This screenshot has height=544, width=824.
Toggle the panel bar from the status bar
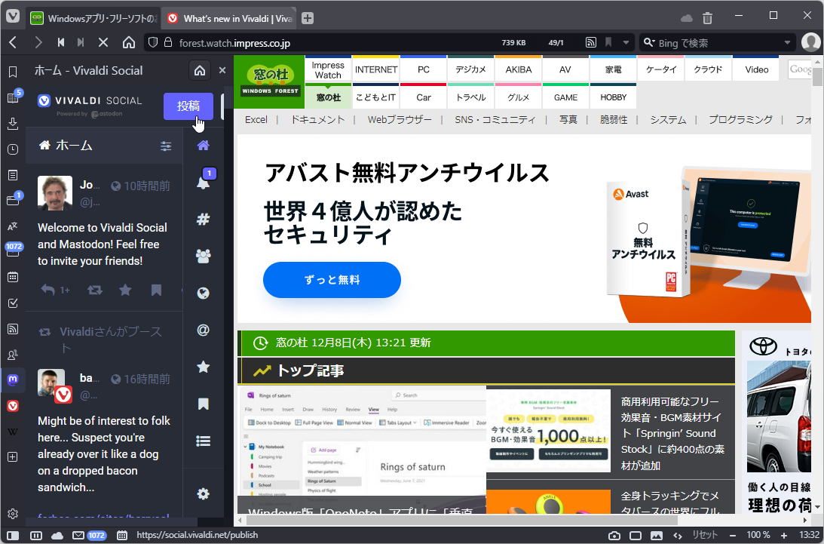(11, 535)
